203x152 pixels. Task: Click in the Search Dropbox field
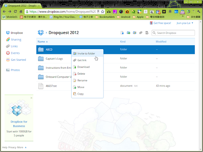[x=173, y=33]
